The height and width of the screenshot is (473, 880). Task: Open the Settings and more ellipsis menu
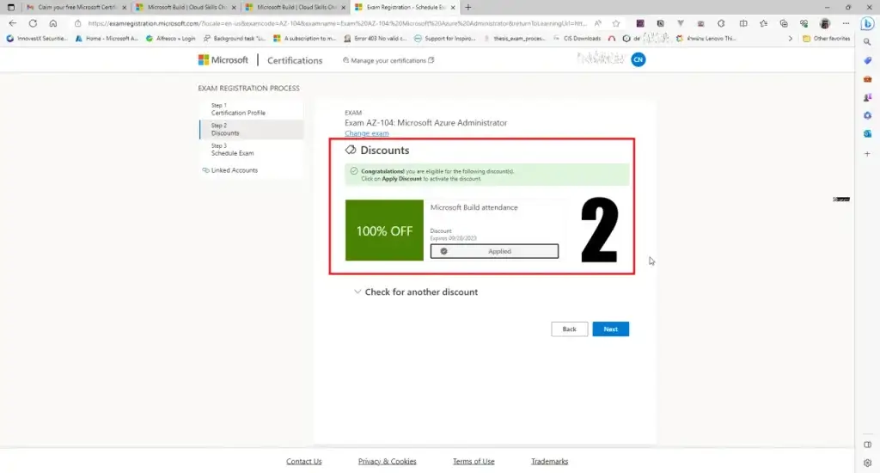point(846,23)
